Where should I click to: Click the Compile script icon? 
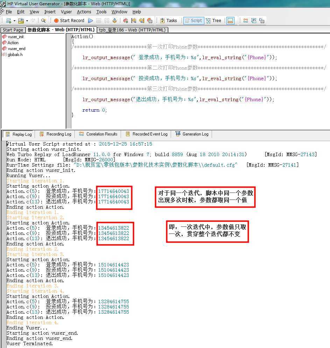point(115,21)
